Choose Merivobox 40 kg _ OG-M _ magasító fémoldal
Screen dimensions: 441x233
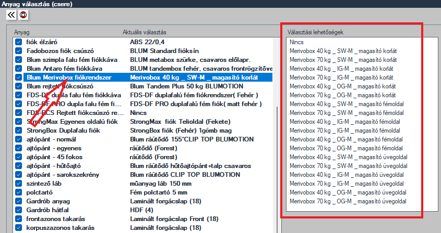[x=346, y=139]
